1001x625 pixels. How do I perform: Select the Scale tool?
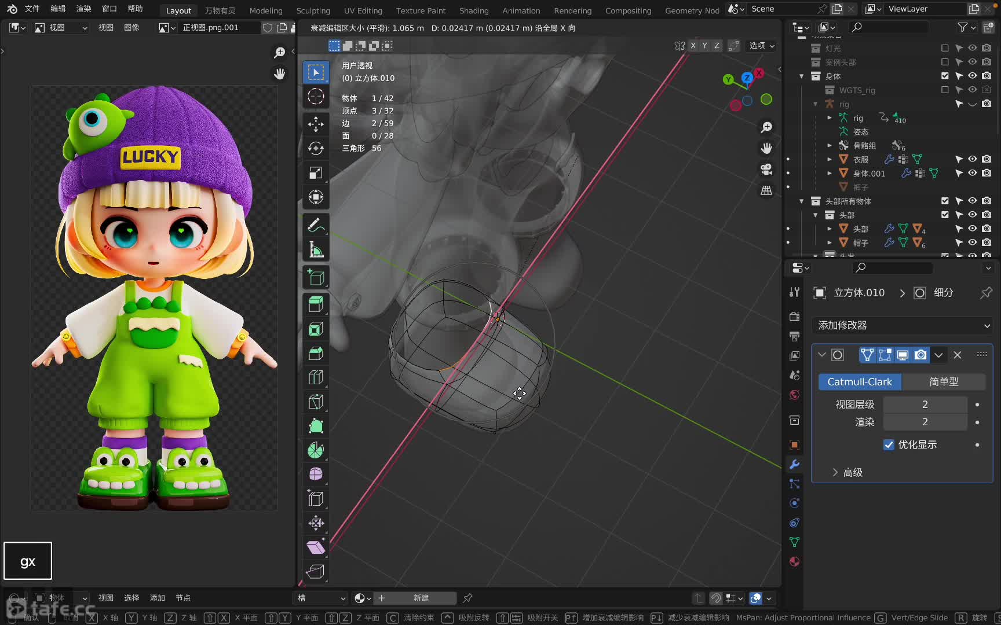pyautogui.click(x=316, y=172)
